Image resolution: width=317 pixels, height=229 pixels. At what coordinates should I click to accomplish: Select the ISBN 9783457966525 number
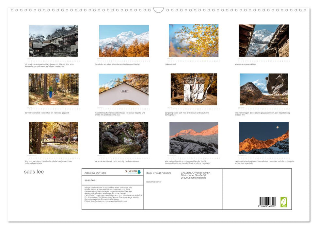(158, 173)
